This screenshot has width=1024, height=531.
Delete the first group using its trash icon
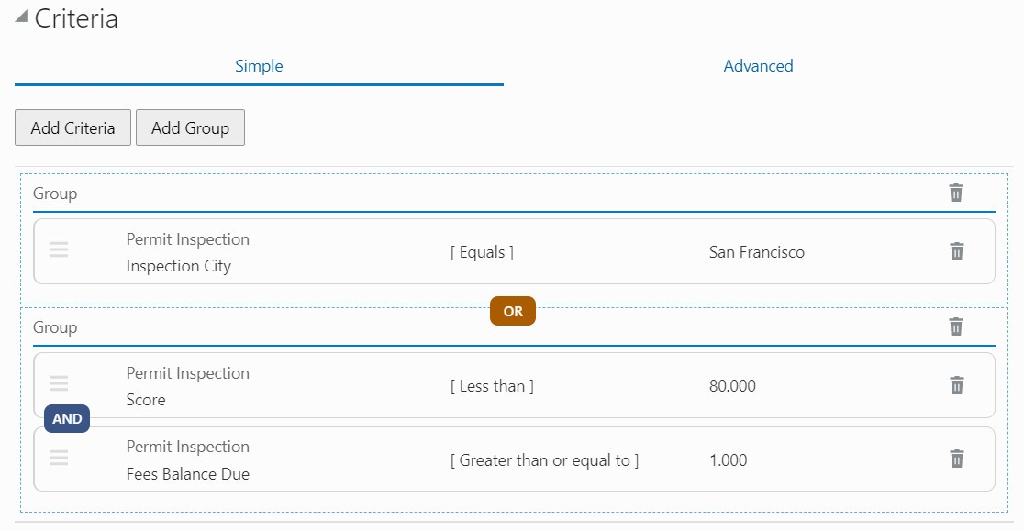click(x=956, y=193)
